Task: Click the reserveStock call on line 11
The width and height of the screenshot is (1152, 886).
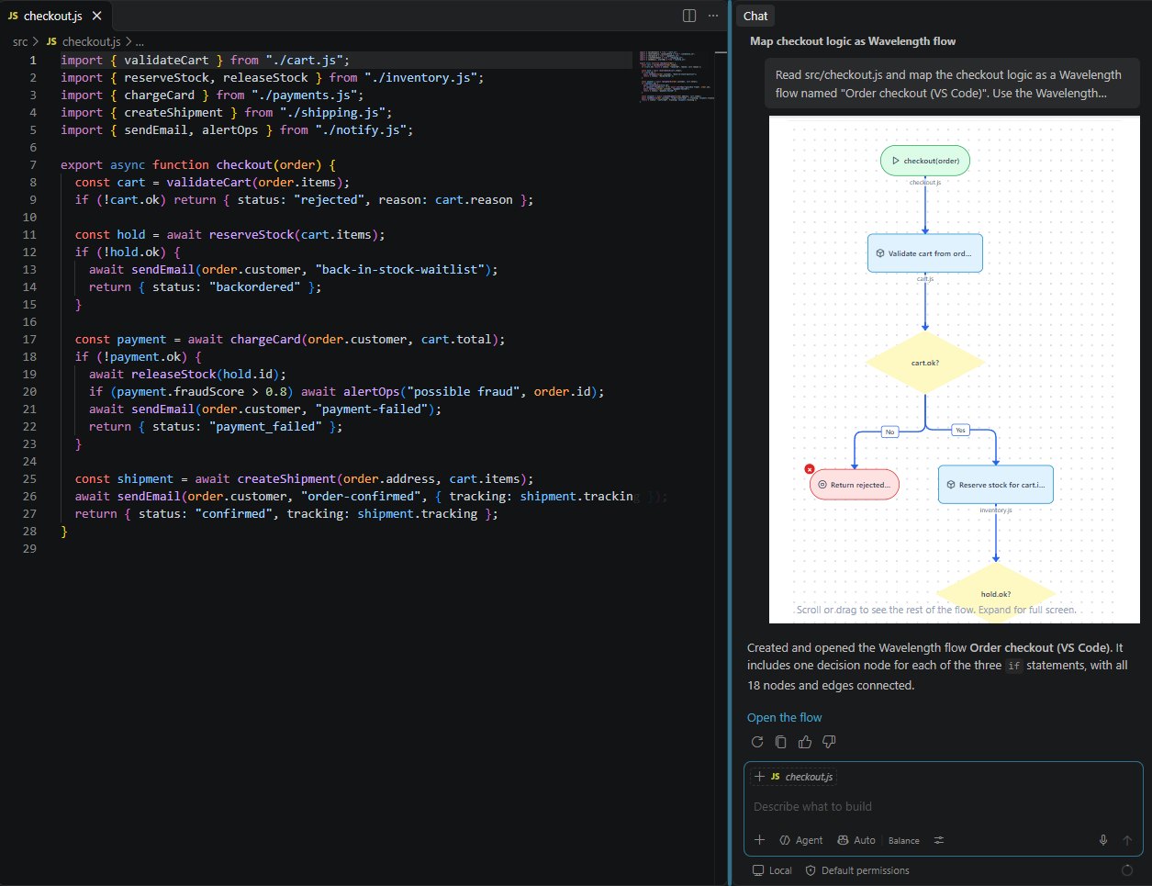Action: point(252,235)
